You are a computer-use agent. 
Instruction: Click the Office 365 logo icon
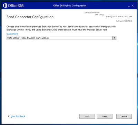[x=5, y=6]
